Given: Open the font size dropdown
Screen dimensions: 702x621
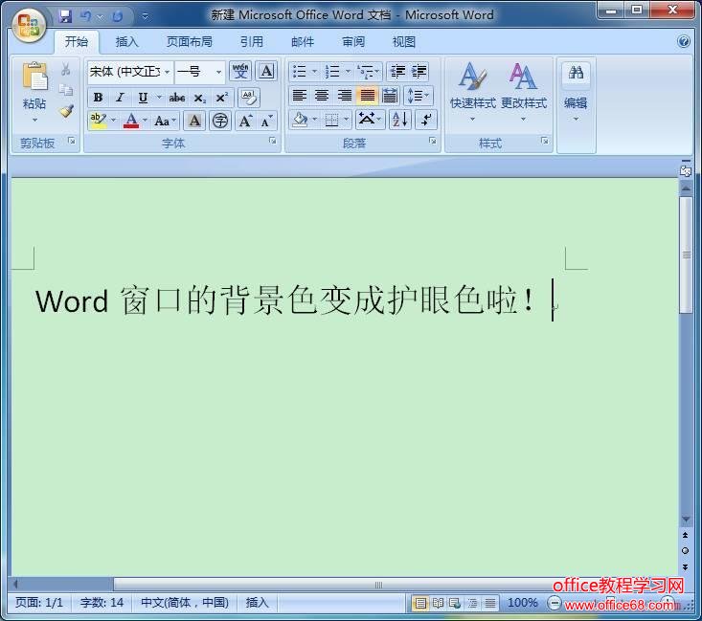Looking at the screenshot, I should (x=218, y=72).
